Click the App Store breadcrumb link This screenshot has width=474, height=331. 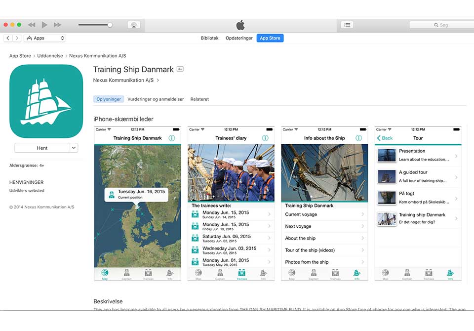coord(20,56)
